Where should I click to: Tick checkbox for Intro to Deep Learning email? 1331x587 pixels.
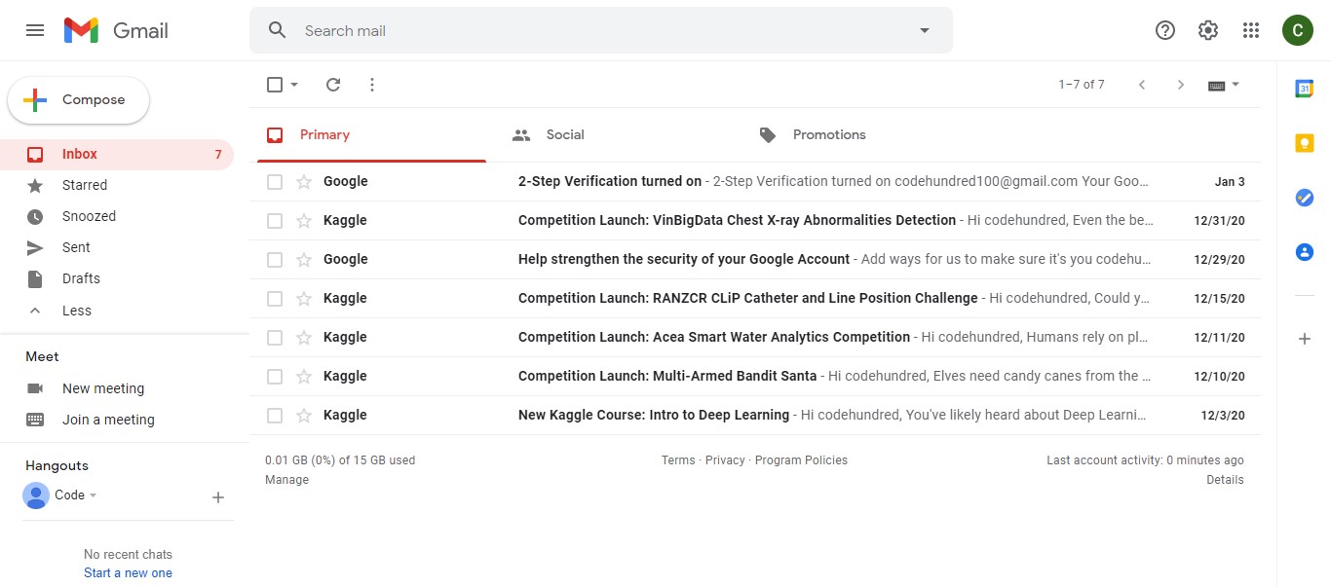(275, 416)
